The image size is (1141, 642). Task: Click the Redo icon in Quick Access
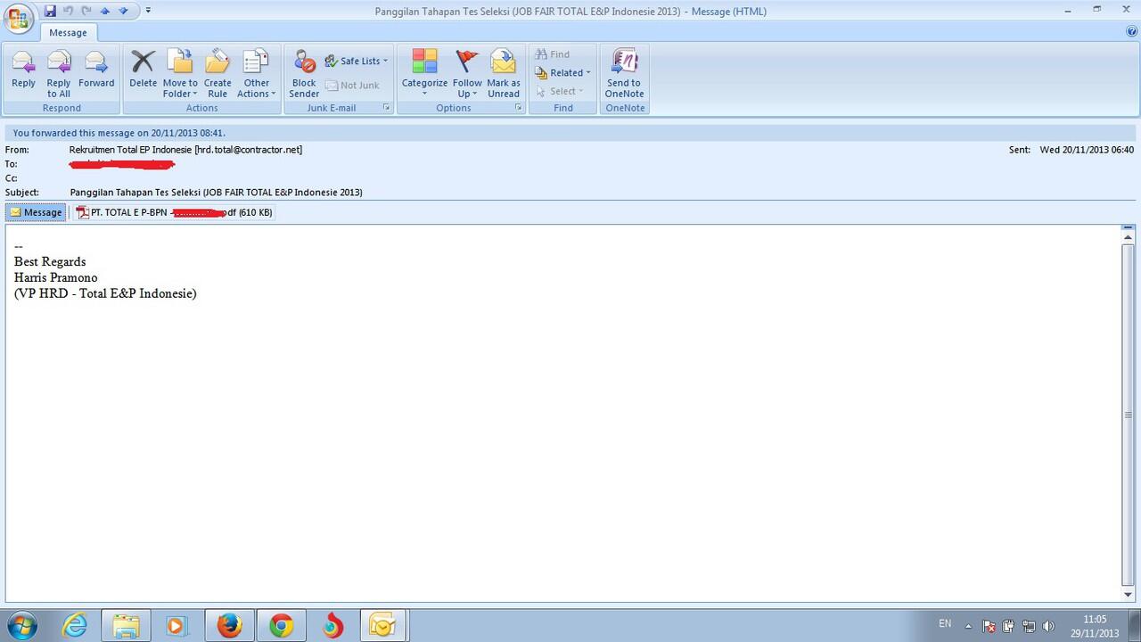[x=86, y=11]
